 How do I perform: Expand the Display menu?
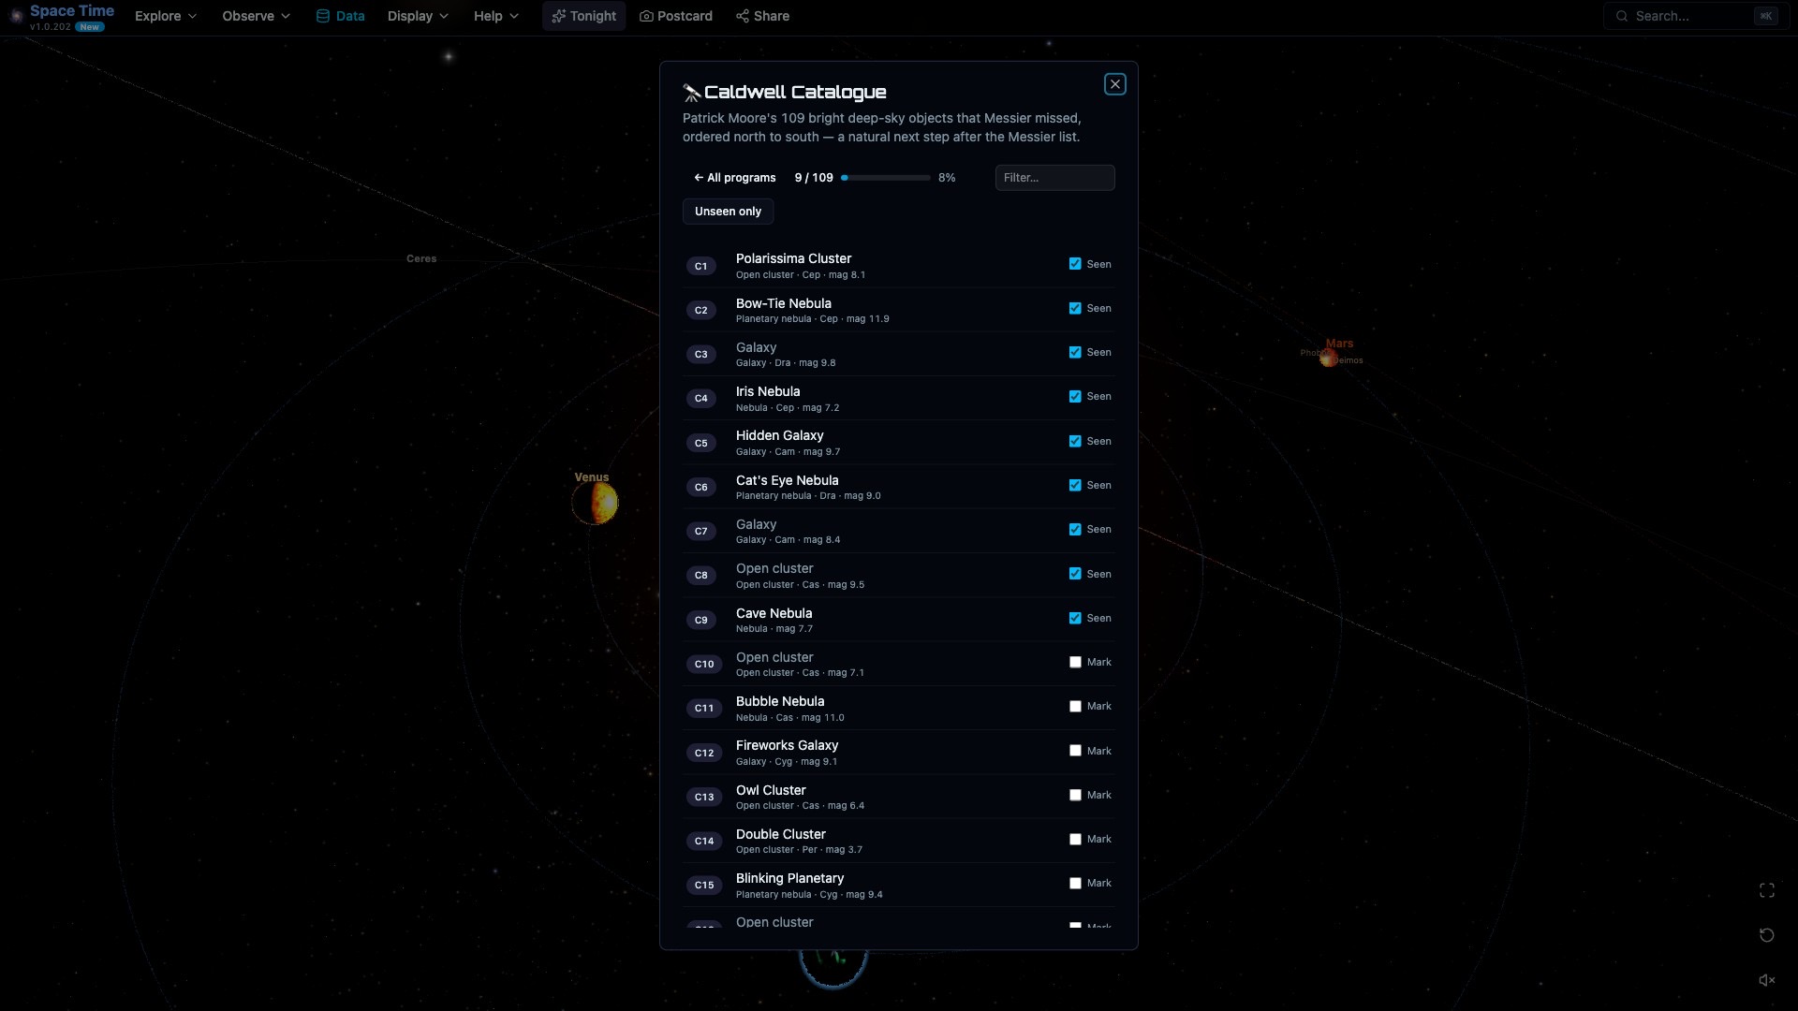418,16
